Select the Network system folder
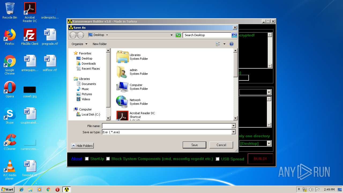The image size is (343, 193). 132,102
